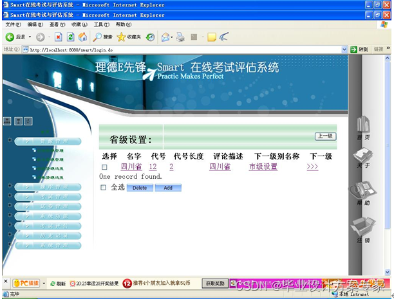
Task: Open 帮助 telephone icon in right sidebar
Action: pos(363,191)
